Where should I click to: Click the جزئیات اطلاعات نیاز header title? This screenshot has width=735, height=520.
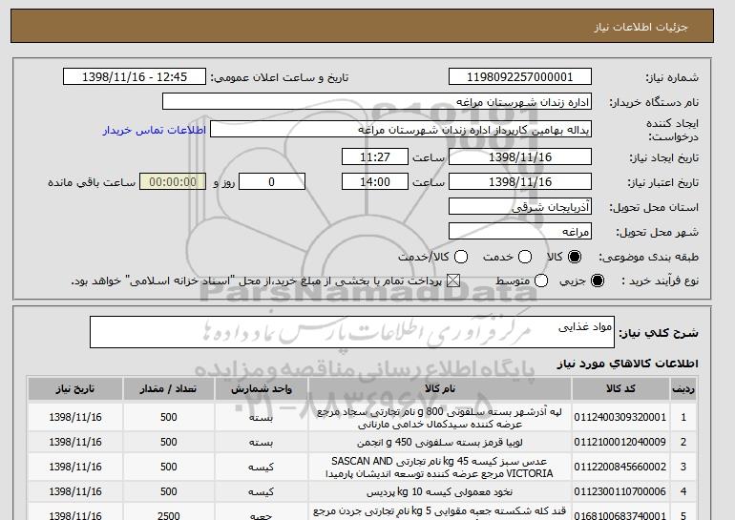pyautogui.click(x=640, y=27)
